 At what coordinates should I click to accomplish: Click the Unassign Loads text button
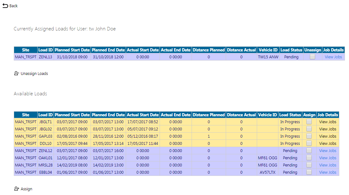[34, 73]
